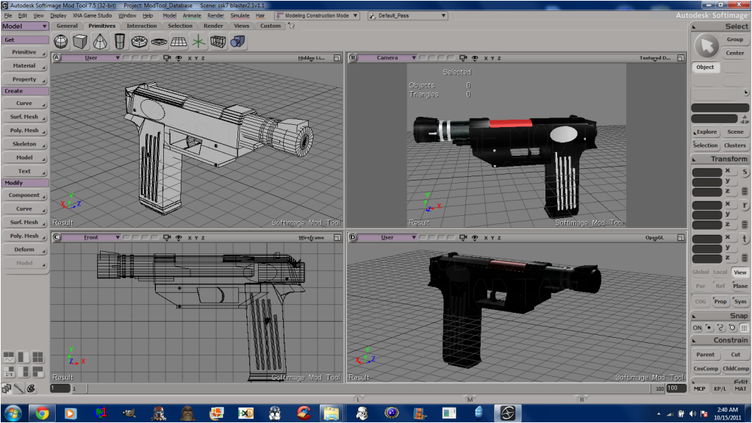
Task: Open the File menu
Action: 8,16
